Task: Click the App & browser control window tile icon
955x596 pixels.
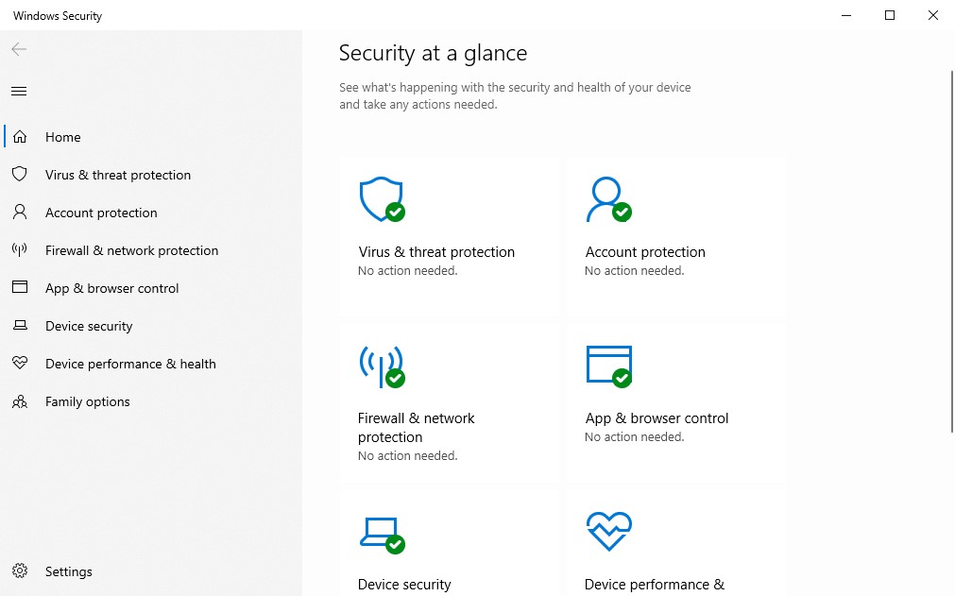Action: (608, 366)
